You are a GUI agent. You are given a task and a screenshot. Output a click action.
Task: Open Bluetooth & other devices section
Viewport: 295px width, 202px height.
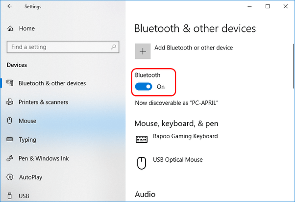(52, 83)
